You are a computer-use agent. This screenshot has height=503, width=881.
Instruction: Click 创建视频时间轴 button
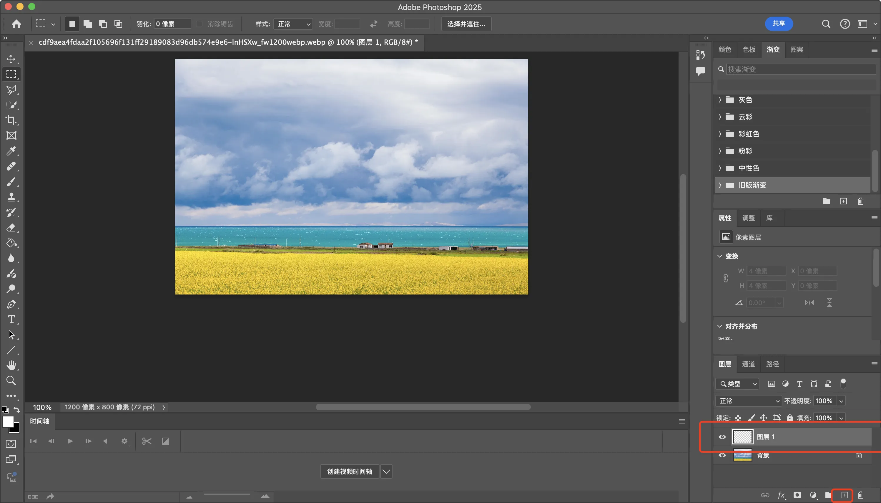(349, 471)
